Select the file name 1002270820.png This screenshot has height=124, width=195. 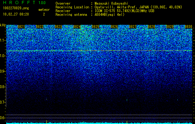click(16, 8)
